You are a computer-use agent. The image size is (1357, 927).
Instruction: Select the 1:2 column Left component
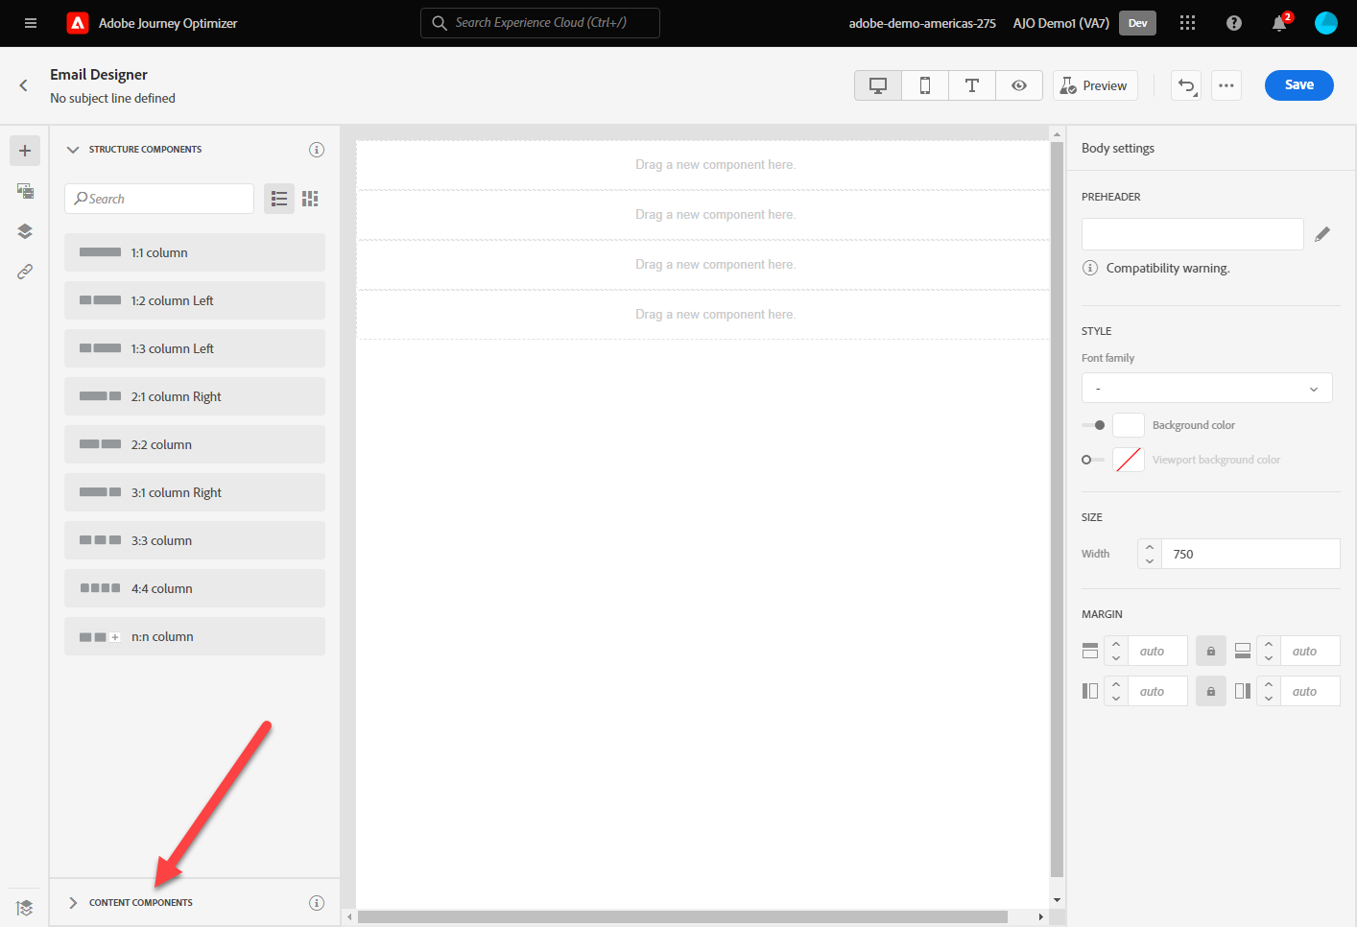click(x=195, y=300)
